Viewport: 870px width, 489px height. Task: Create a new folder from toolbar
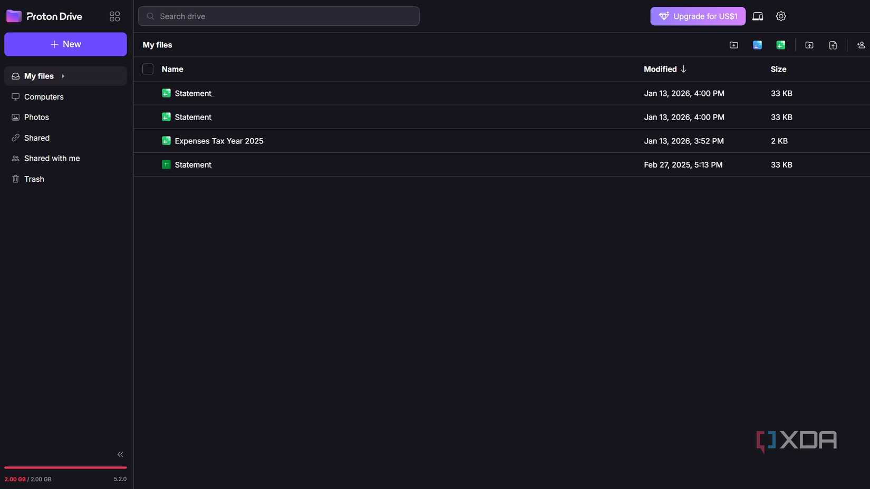(733, 45)
